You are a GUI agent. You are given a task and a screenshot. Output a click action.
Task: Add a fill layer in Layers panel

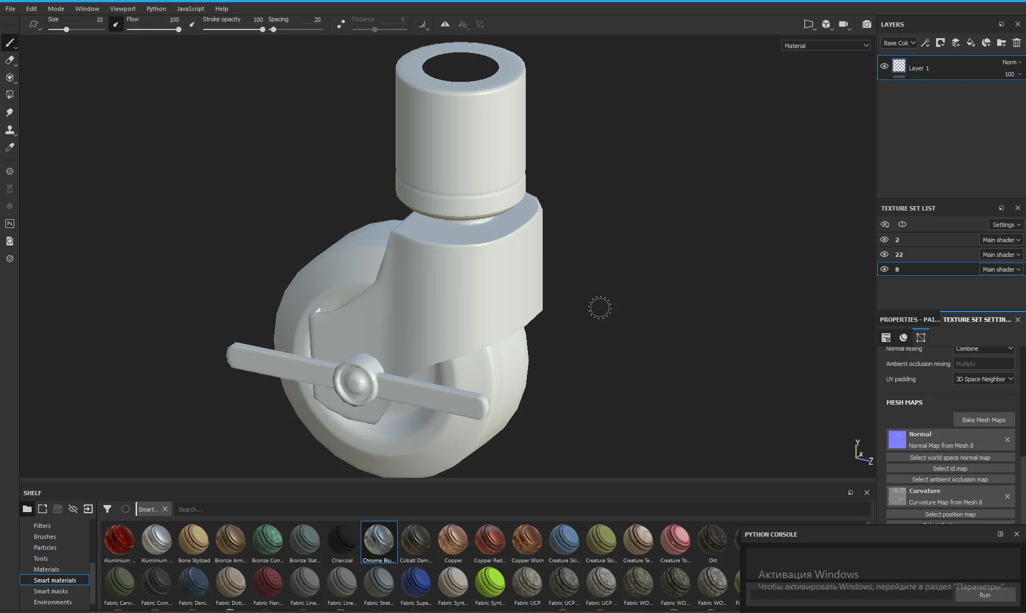coord(970,43)
